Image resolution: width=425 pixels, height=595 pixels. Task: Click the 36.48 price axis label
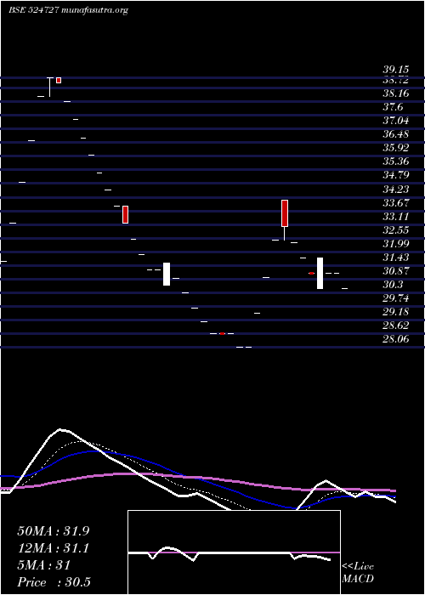pos(395,134)
